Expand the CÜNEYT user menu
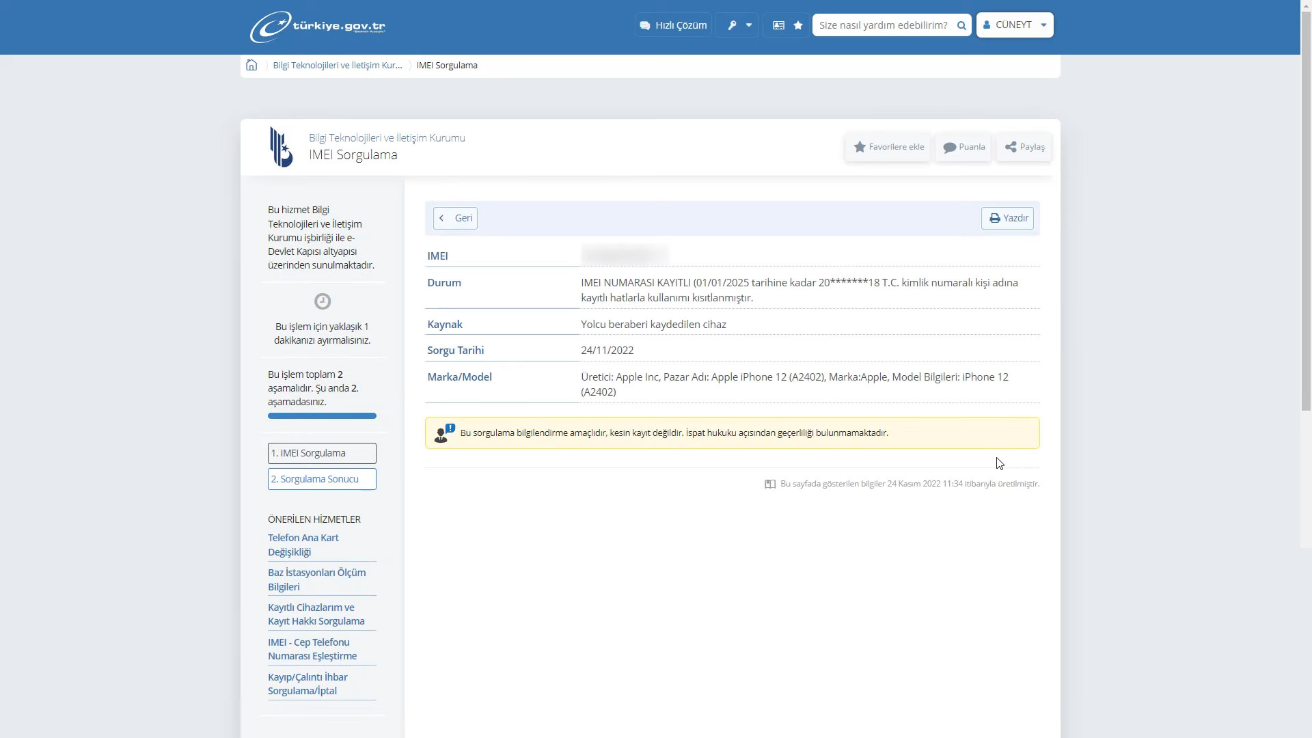This screenshot has height=738, width=1312. point(1015,25)
